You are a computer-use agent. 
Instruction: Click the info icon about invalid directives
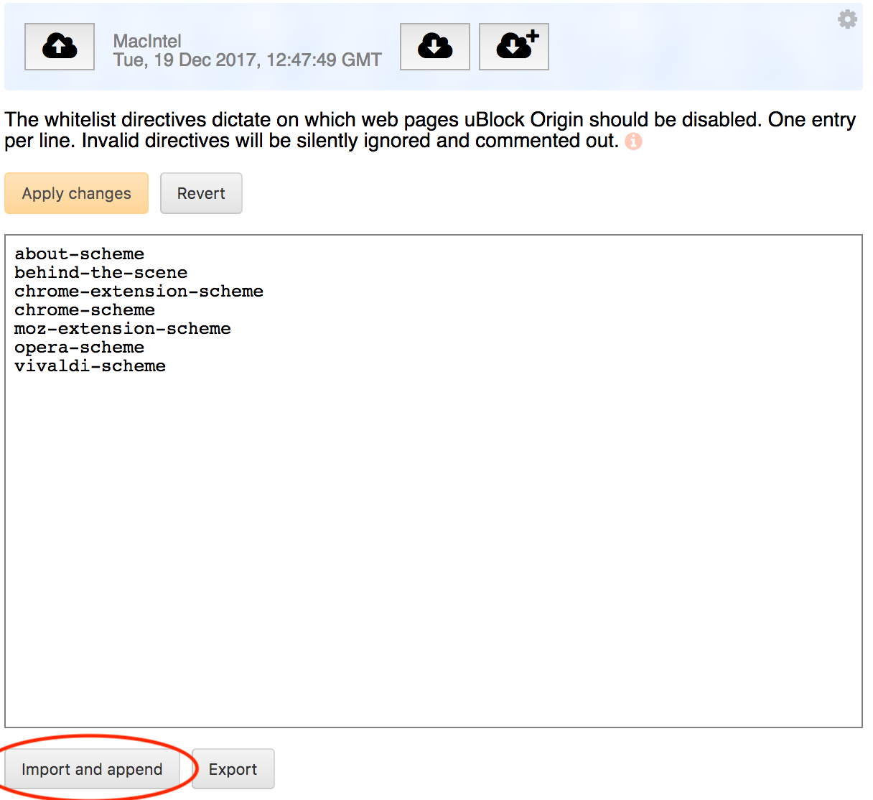(x=633, y=141)
